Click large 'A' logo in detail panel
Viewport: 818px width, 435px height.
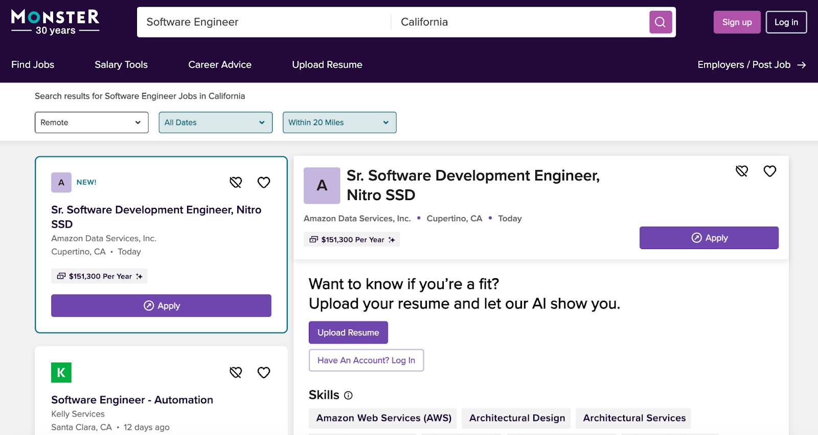(322, 185)
